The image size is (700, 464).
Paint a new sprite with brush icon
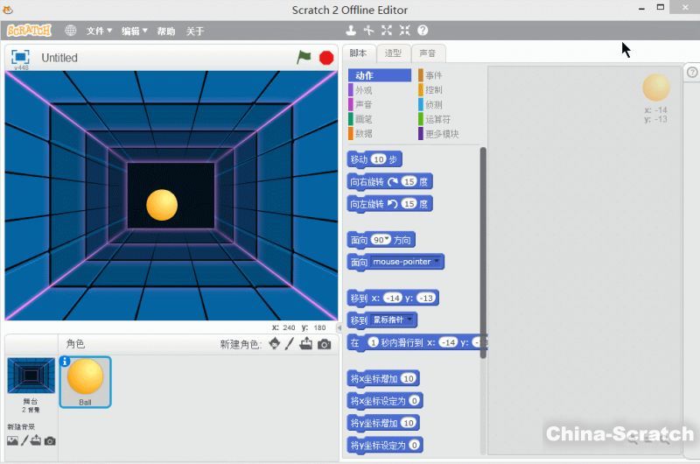click(x=290, y=344)
